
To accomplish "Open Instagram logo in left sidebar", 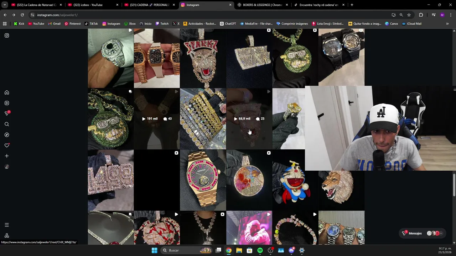I will click(7, 36).
